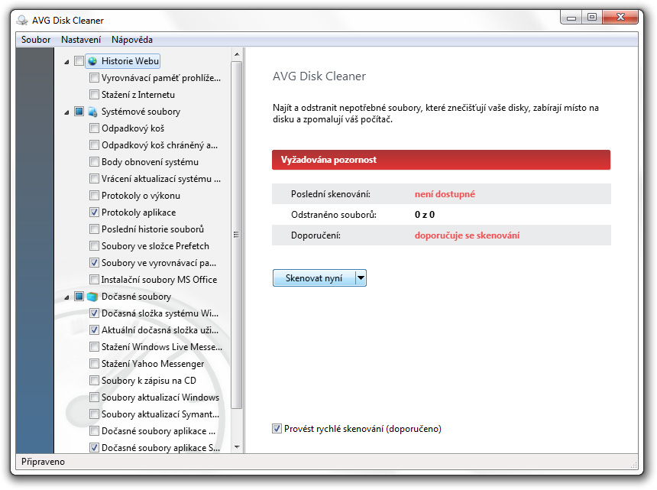
Task: Select Protokoly aplikace tree row
Action: click(x=139, y=213)
